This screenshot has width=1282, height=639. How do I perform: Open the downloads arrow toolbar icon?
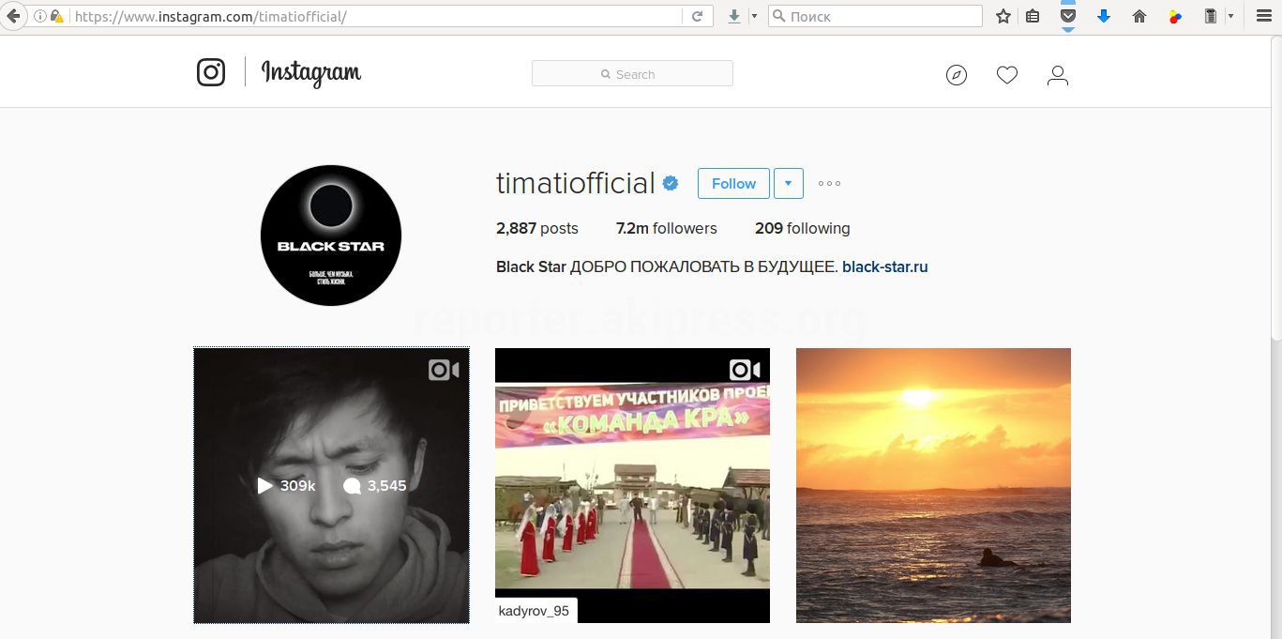734,16
